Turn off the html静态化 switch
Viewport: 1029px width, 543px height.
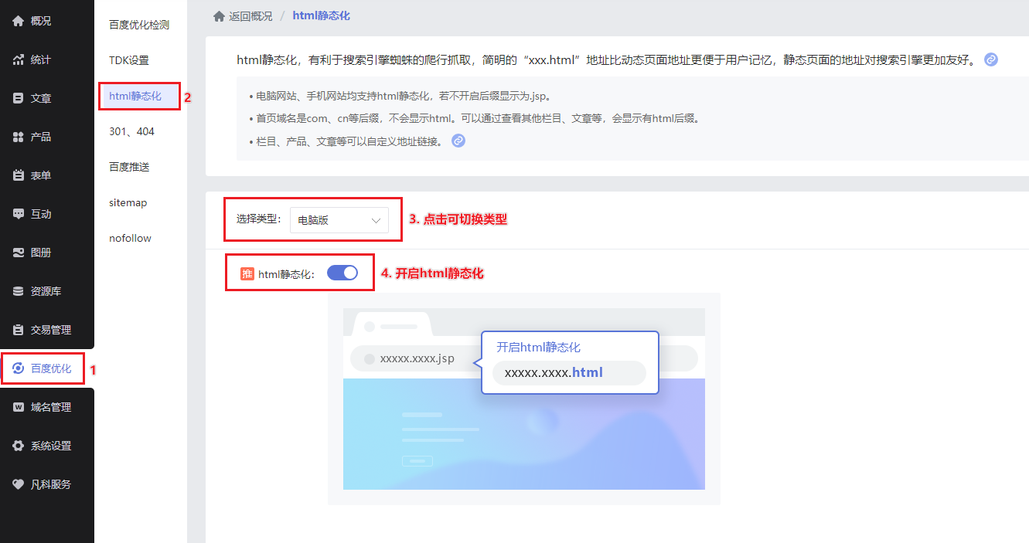(342, 273)
